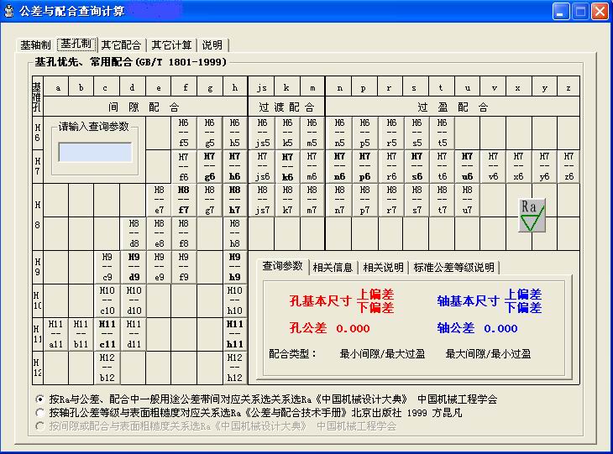Choose the H6/k5 fit button
The image size is (613, 454).
287,133
